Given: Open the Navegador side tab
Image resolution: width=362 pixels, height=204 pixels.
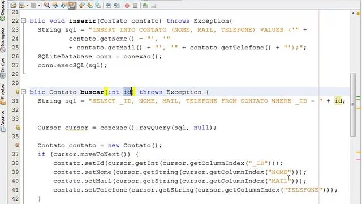Looking at the screenshot, I should pyautogui.click(x=2, y=39).
